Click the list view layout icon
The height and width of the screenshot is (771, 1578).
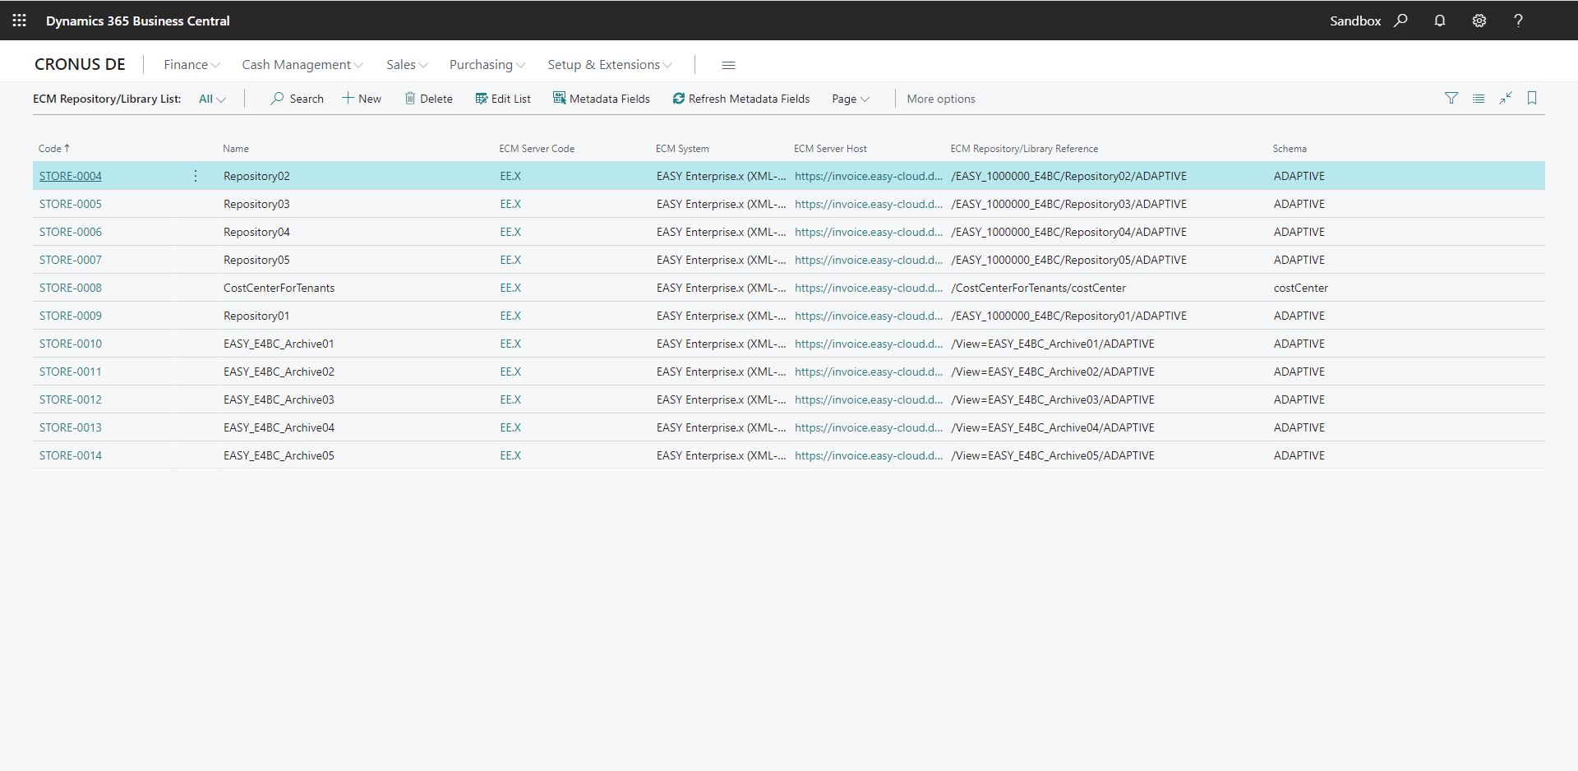[x=1479, y=99]
